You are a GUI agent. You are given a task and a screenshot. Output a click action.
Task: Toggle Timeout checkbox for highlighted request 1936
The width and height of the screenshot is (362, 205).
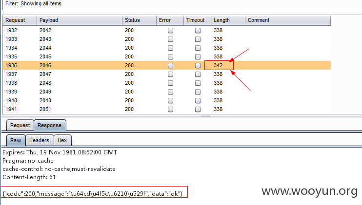pyautogui.click(x=198, y=65)
